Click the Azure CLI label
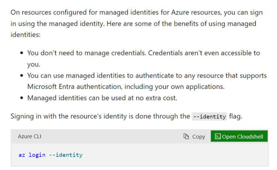This screenshot has height=170, width=277. [x=29, y=136]
